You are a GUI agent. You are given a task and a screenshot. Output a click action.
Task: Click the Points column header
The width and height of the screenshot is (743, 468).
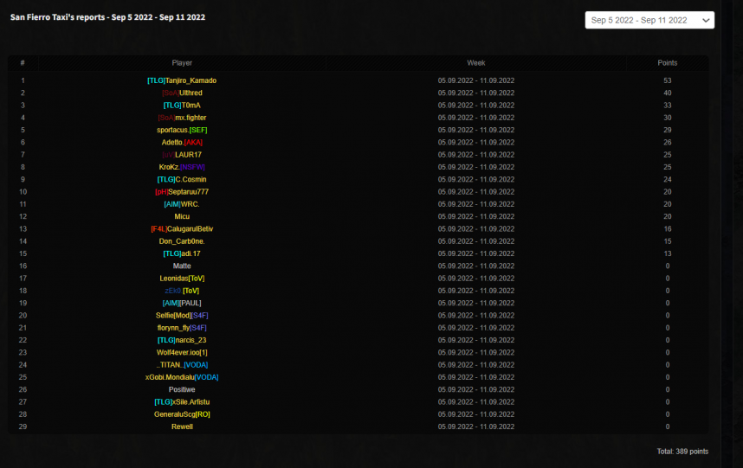[x=667, y=63]
